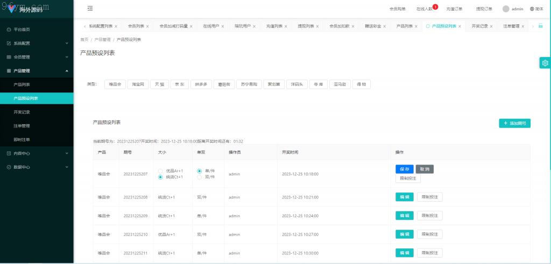Select the 单/件 radio option

point(200,171)
